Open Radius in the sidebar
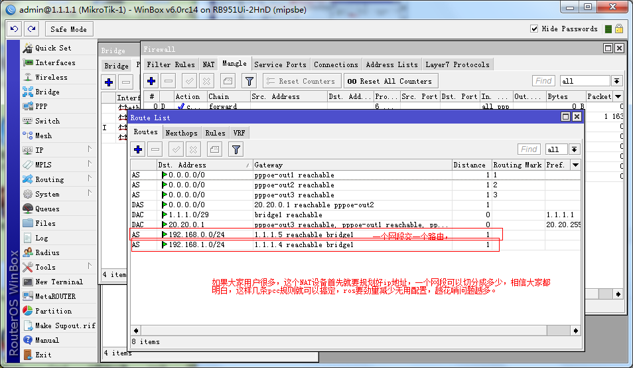Viewport: 633px width, 368px height. coord(47,252)
